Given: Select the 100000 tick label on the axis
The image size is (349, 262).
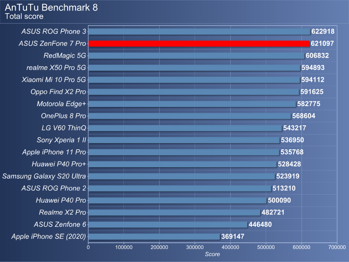Looking at the screenshot, I should click(x=124, y=247).
